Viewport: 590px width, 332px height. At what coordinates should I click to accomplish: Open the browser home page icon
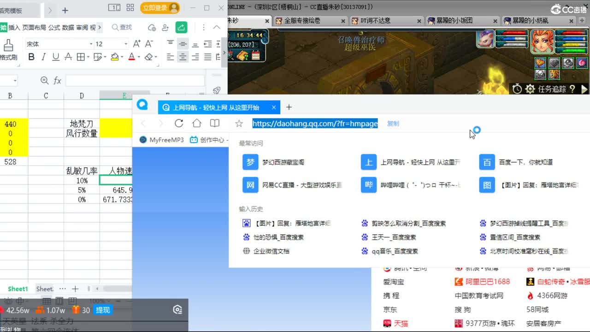coord(197,123)
